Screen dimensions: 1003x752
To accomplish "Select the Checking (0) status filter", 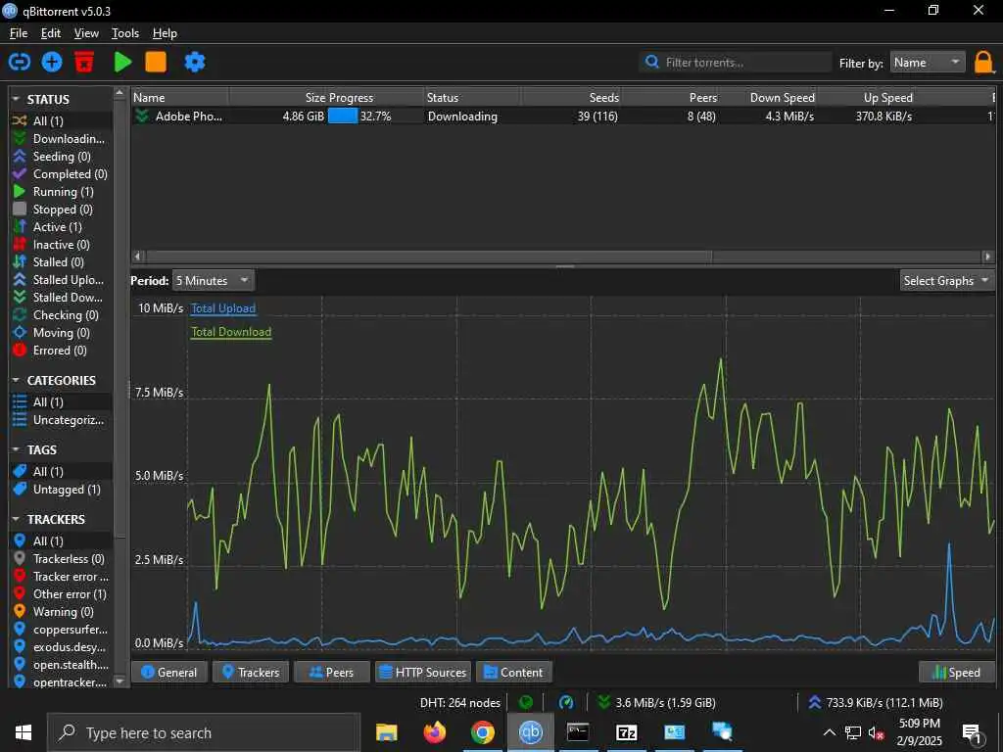I will click(x=62, y=315).
